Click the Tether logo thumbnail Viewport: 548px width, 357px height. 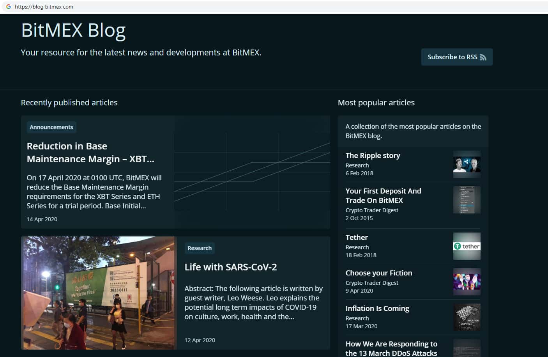pyautogui.click(x=467, y=246)
